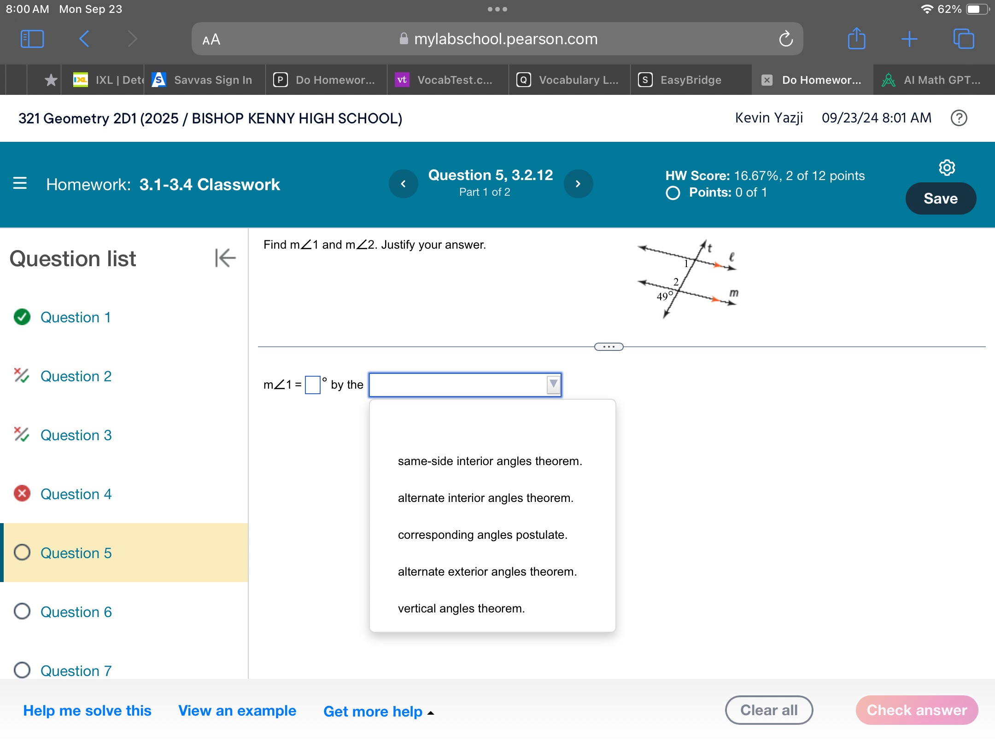Click the parallel lines diagram
Image resolution: width=995 pixels, height=746 pixels.
coord(688,279)
